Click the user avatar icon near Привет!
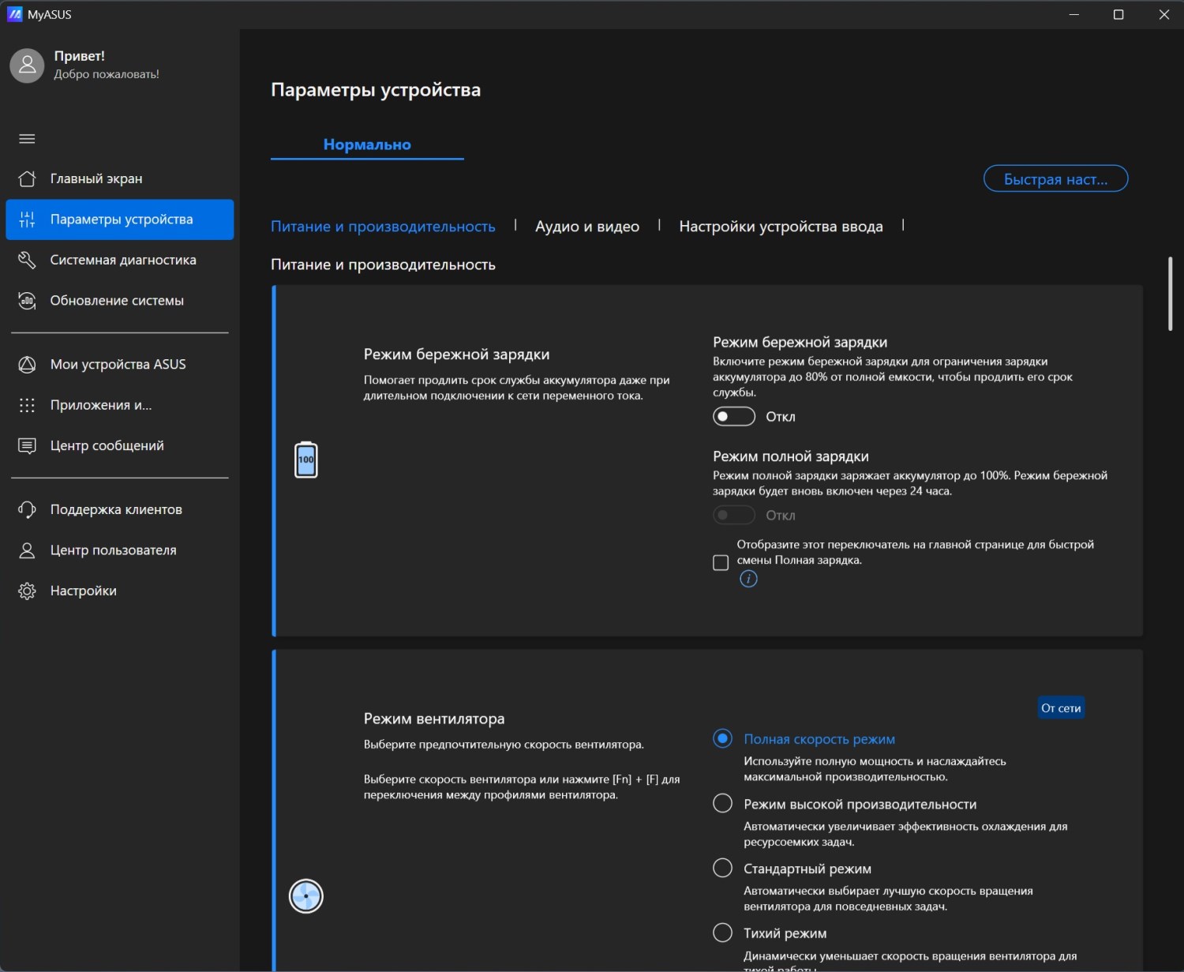Image resolution: width=1184 pixels, height=972 pixels. click(27, 66)
